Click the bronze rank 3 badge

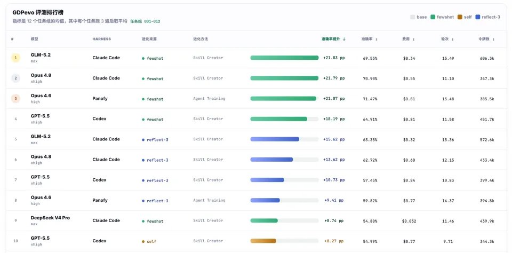[x=15, y=98]
